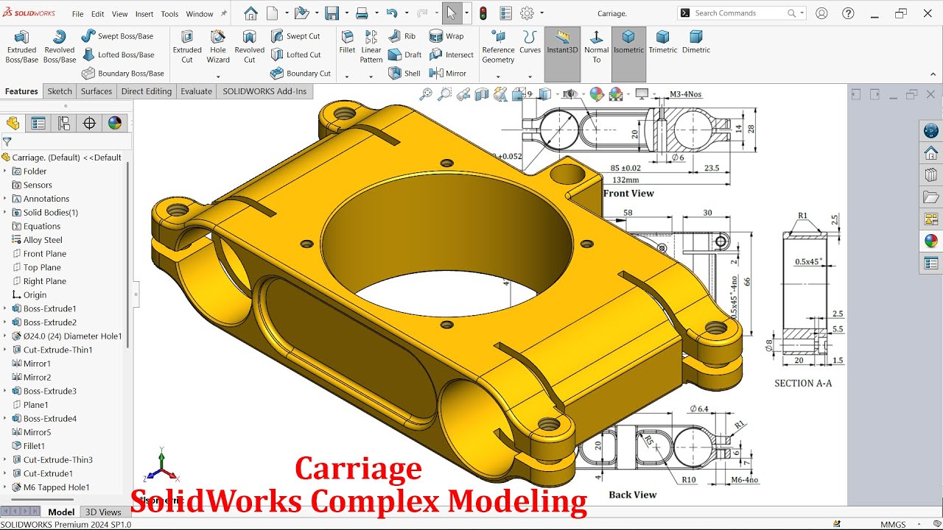
Task: Choose the Boundary Cut command
Action: (x=301, y=73)
